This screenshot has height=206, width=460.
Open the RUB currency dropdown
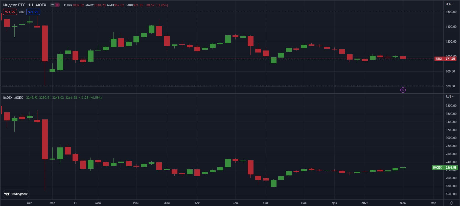point(449,97)
